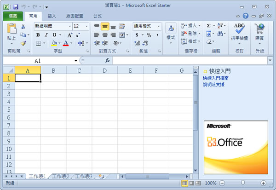This screenshot has width=276, height=190.
Task: Select sheet tab 工作表2
Action: click(x=60, y=176)
